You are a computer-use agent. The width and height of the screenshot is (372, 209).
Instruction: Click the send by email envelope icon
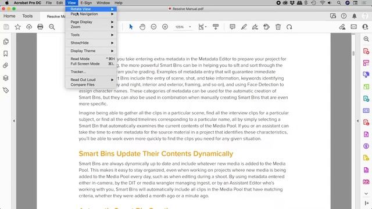coord(354,27)
